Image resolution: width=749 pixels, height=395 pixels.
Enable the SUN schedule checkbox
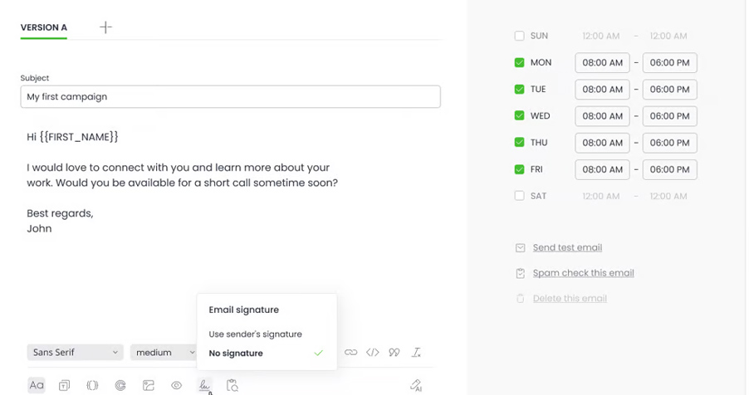pos(519,37)
